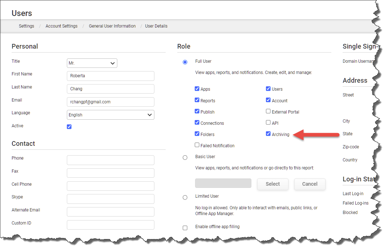Image resolution: width=388 pixels, height=251 pixels.
Task: Click the Email field with rchangpf@gmail.com
Action: click(110, 102)
